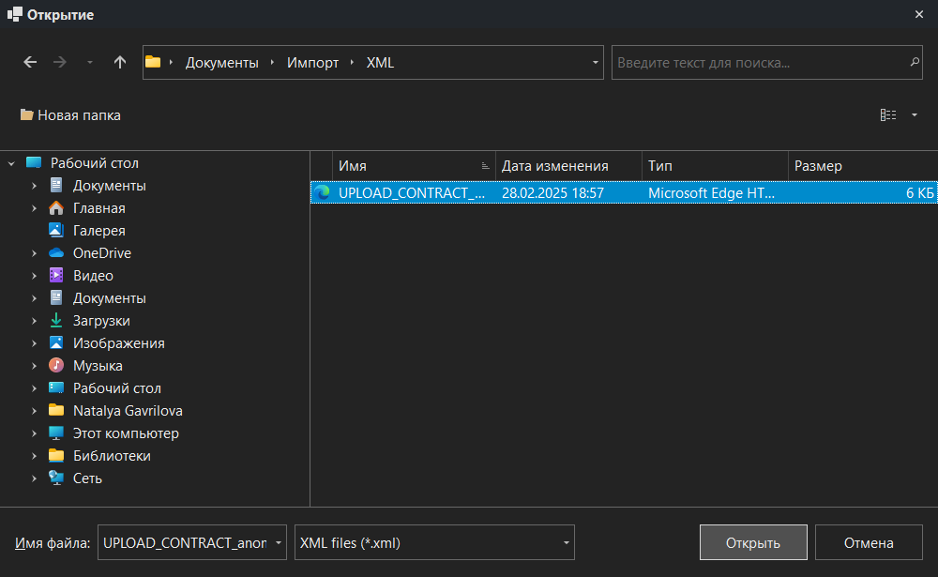Collapse the Рабочий стол root node
The image size is (938, 577).
[11, 163]
